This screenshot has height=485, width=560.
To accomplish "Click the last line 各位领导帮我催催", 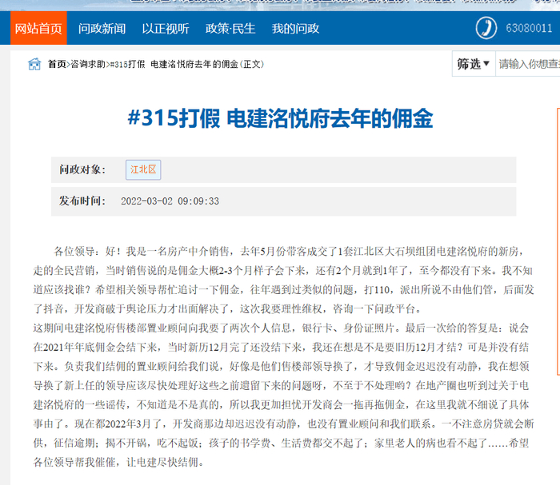I will point(118,463).
